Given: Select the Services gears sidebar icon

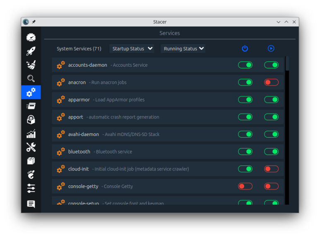Looking at the screenshot, I should pos(31,92).
